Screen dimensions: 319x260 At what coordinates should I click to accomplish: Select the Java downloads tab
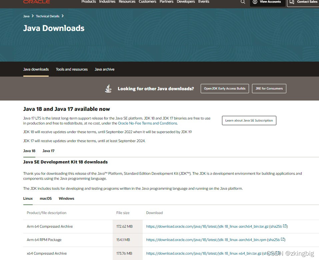[36, 69]
